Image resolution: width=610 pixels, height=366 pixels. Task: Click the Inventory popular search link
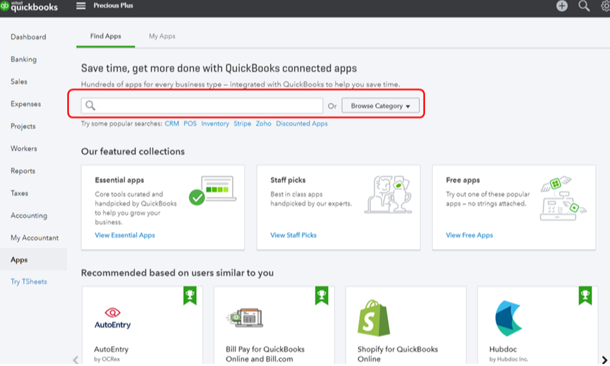215,123
